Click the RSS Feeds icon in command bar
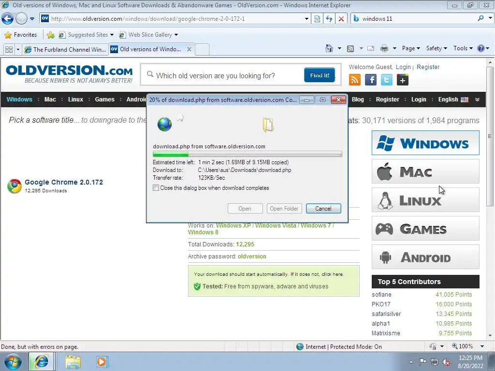 [350, 49]
